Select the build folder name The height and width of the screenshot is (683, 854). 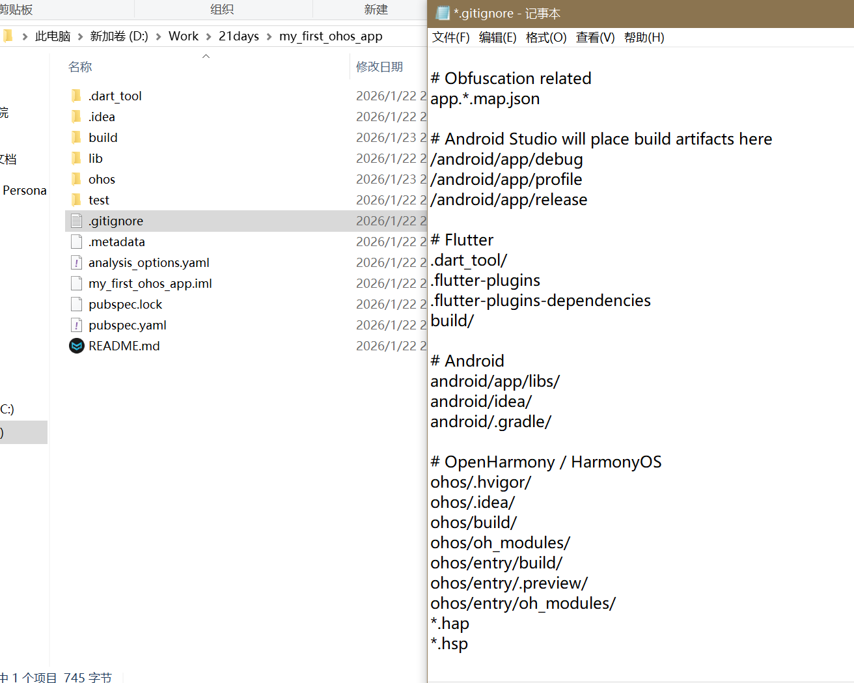[x=103, y=137]
